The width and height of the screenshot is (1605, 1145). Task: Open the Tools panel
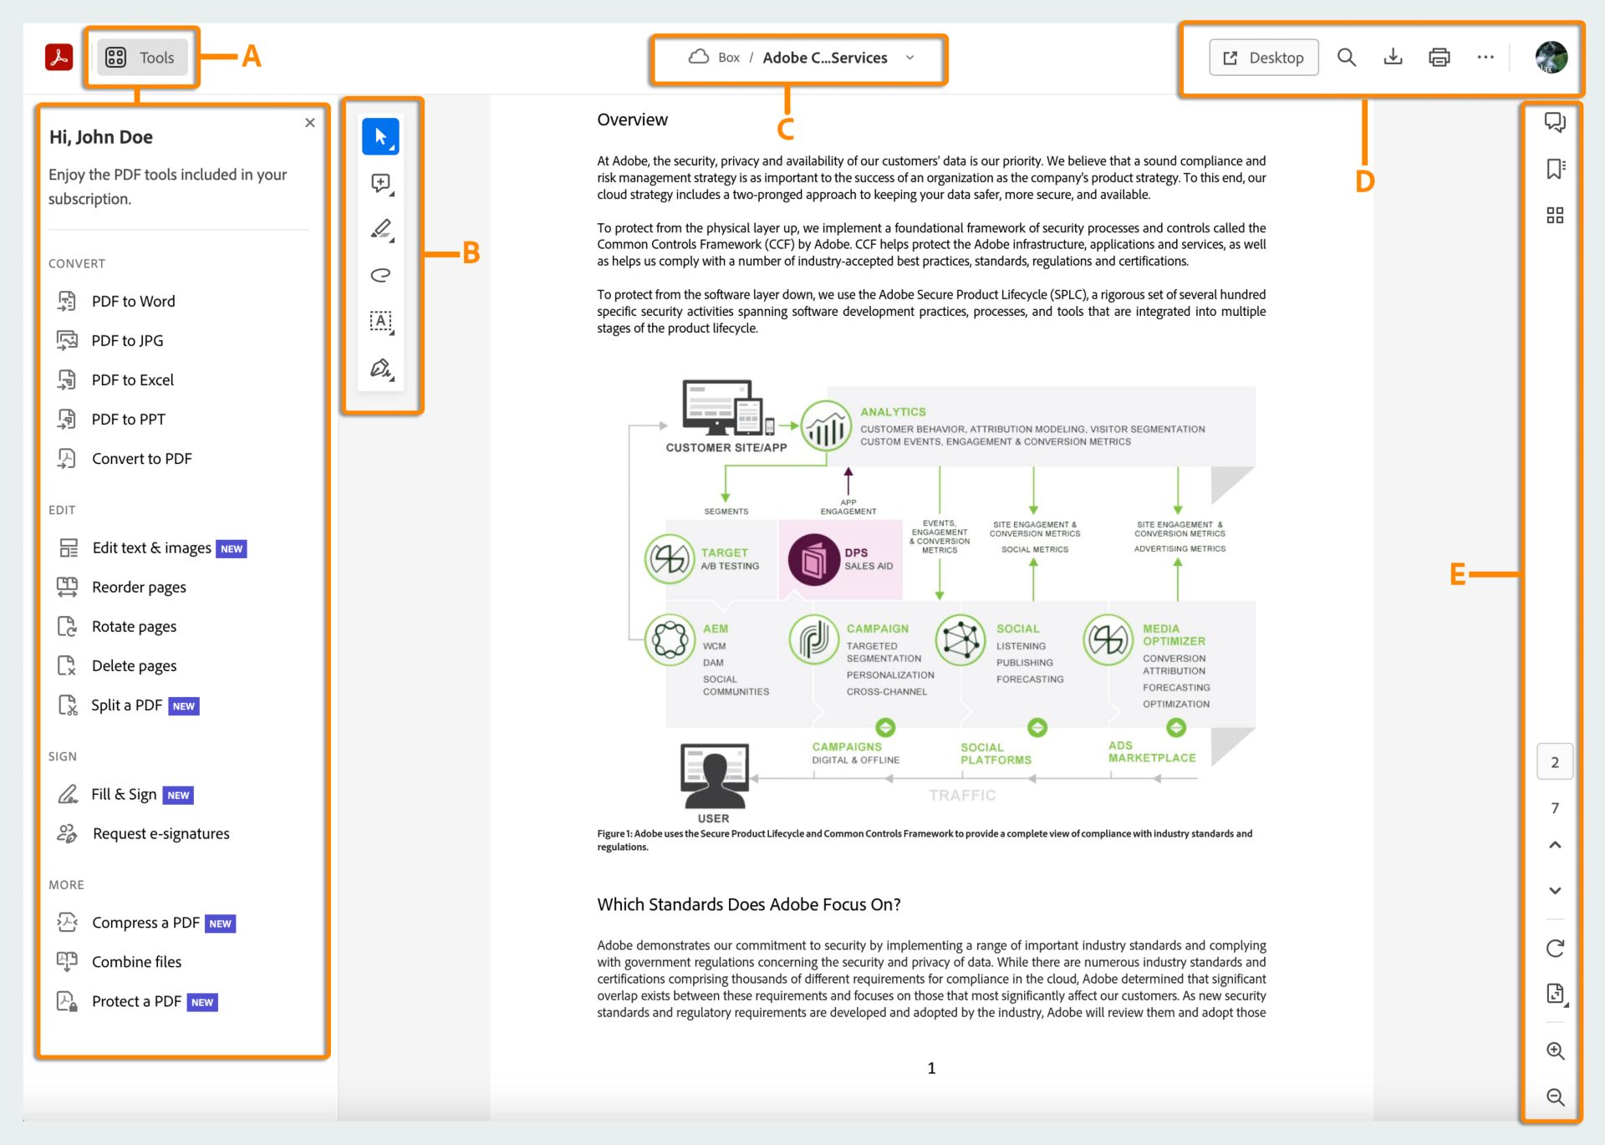click(140, 57)
